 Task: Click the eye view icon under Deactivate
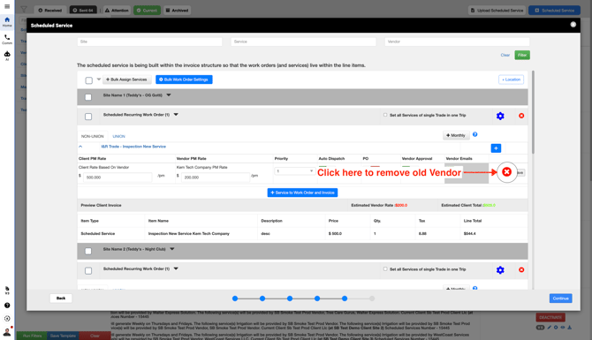[x=563, y=327]
